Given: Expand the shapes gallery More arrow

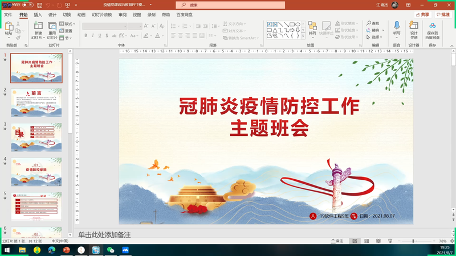Looking at the screenshot, I should (x=303, y=36).
